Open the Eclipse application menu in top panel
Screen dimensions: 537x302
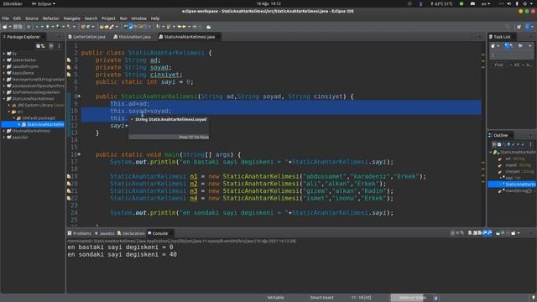44,3
